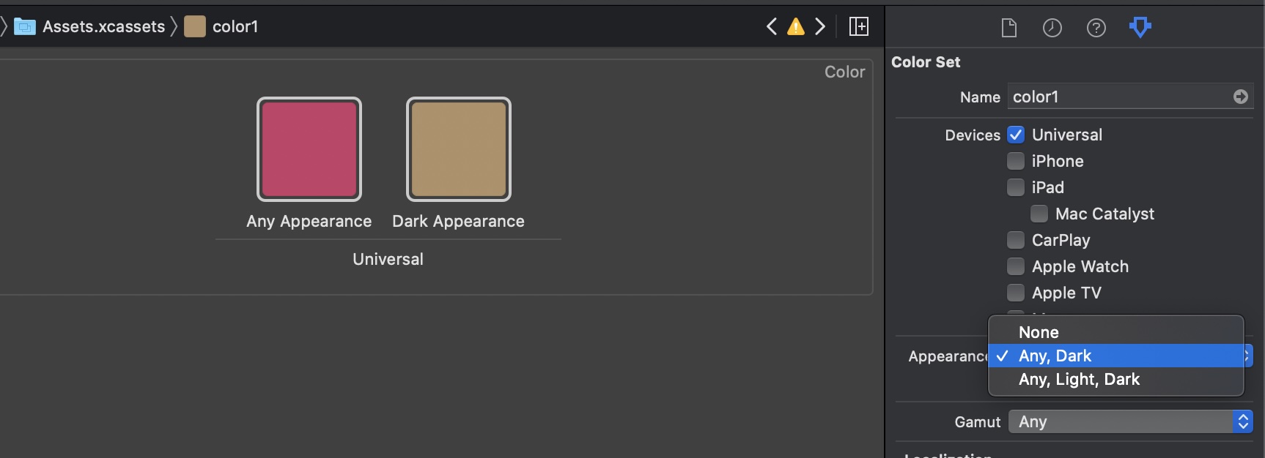This screenshot has height=458, width=1265.
Task: Open the Quick Help inspector tab
Action: click(1096, 28)
